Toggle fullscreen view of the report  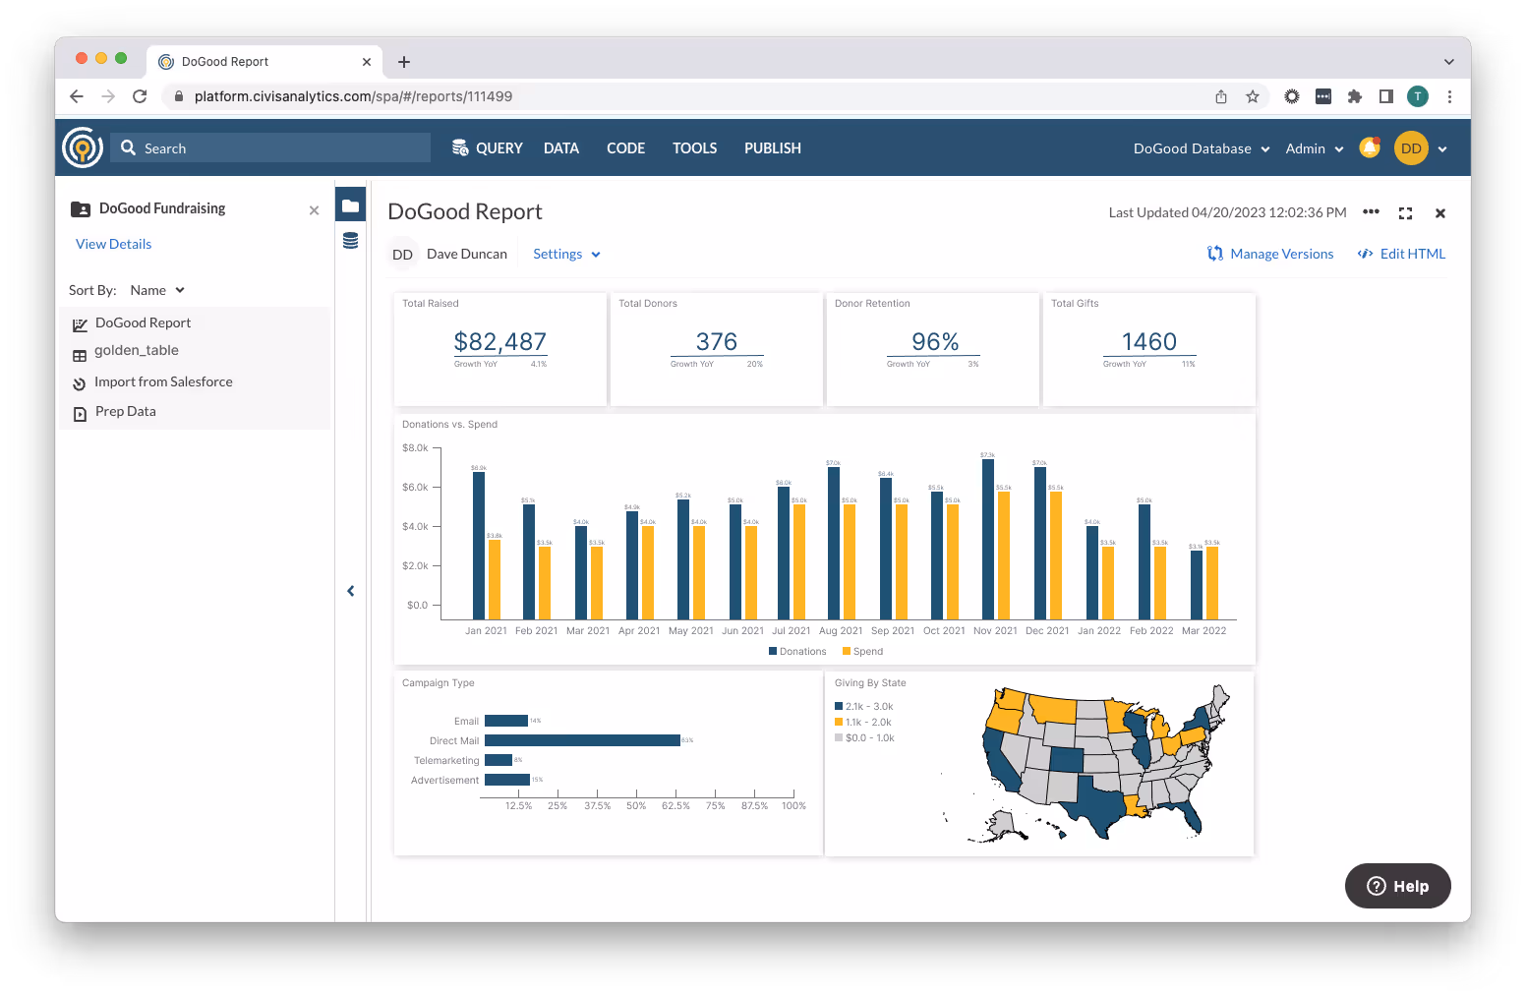coord(1405,213)
